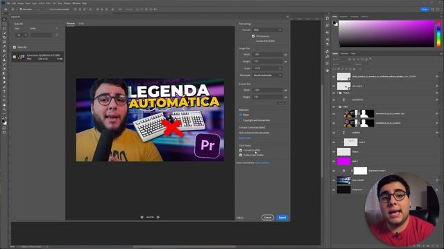
Task: Open the File menu
Action: (x=8, y=3)
